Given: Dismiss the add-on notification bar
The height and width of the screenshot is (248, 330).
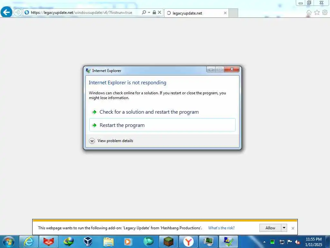Looking at the screenshot, I should [x=293, y=228].
